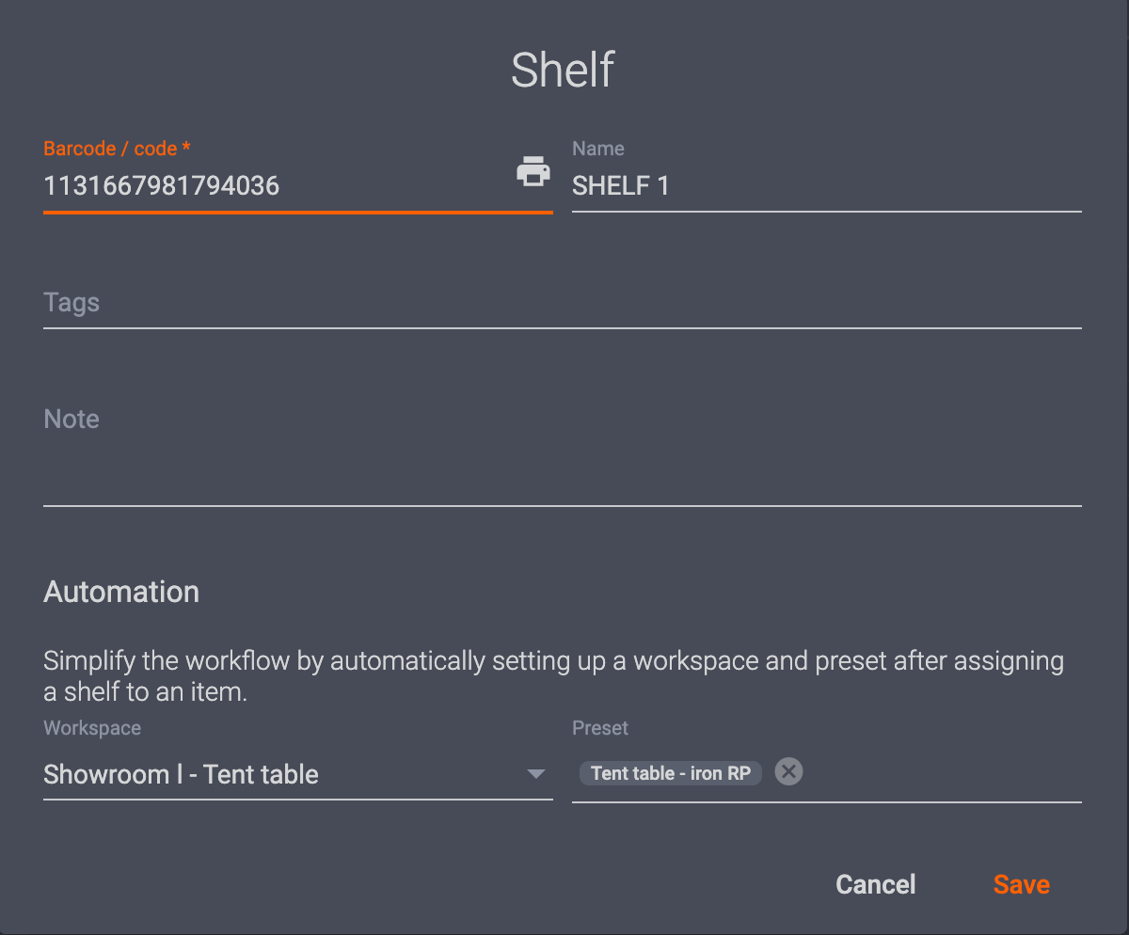Click into the Tags field
This screenshot has height=935, width=1129.
pyautogui.click(x=561, y=303)
